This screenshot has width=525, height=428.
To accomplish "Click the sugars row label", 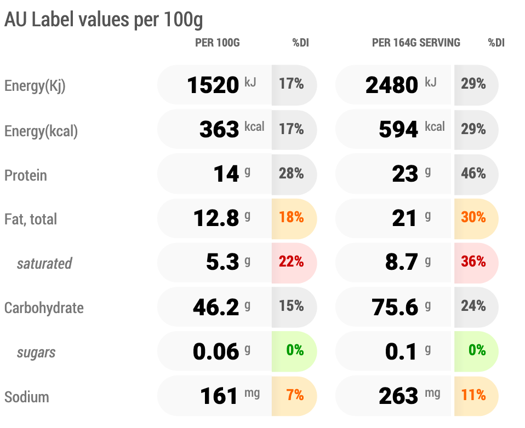I will (x=36, y=352).
